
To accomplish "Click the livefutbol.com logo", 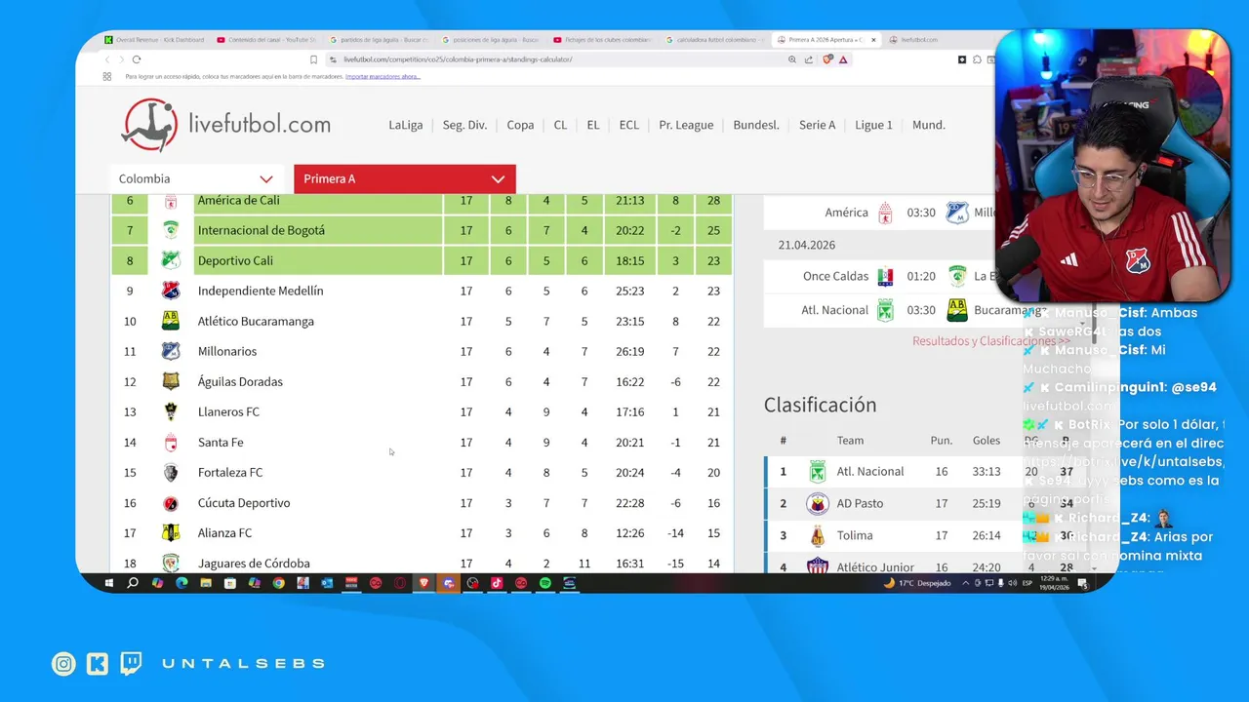I will [226, 125].
